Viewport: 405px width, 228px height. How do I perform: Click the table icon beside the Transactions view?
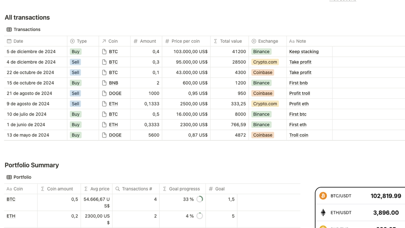[x=9, y=29]
